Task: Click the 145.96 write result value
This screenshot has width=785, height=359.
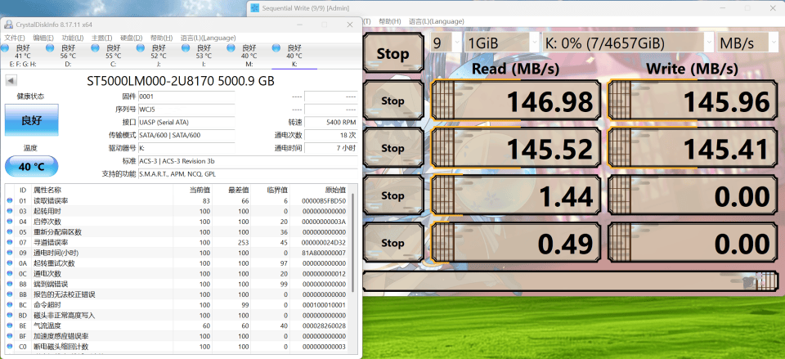Action: 725,102
